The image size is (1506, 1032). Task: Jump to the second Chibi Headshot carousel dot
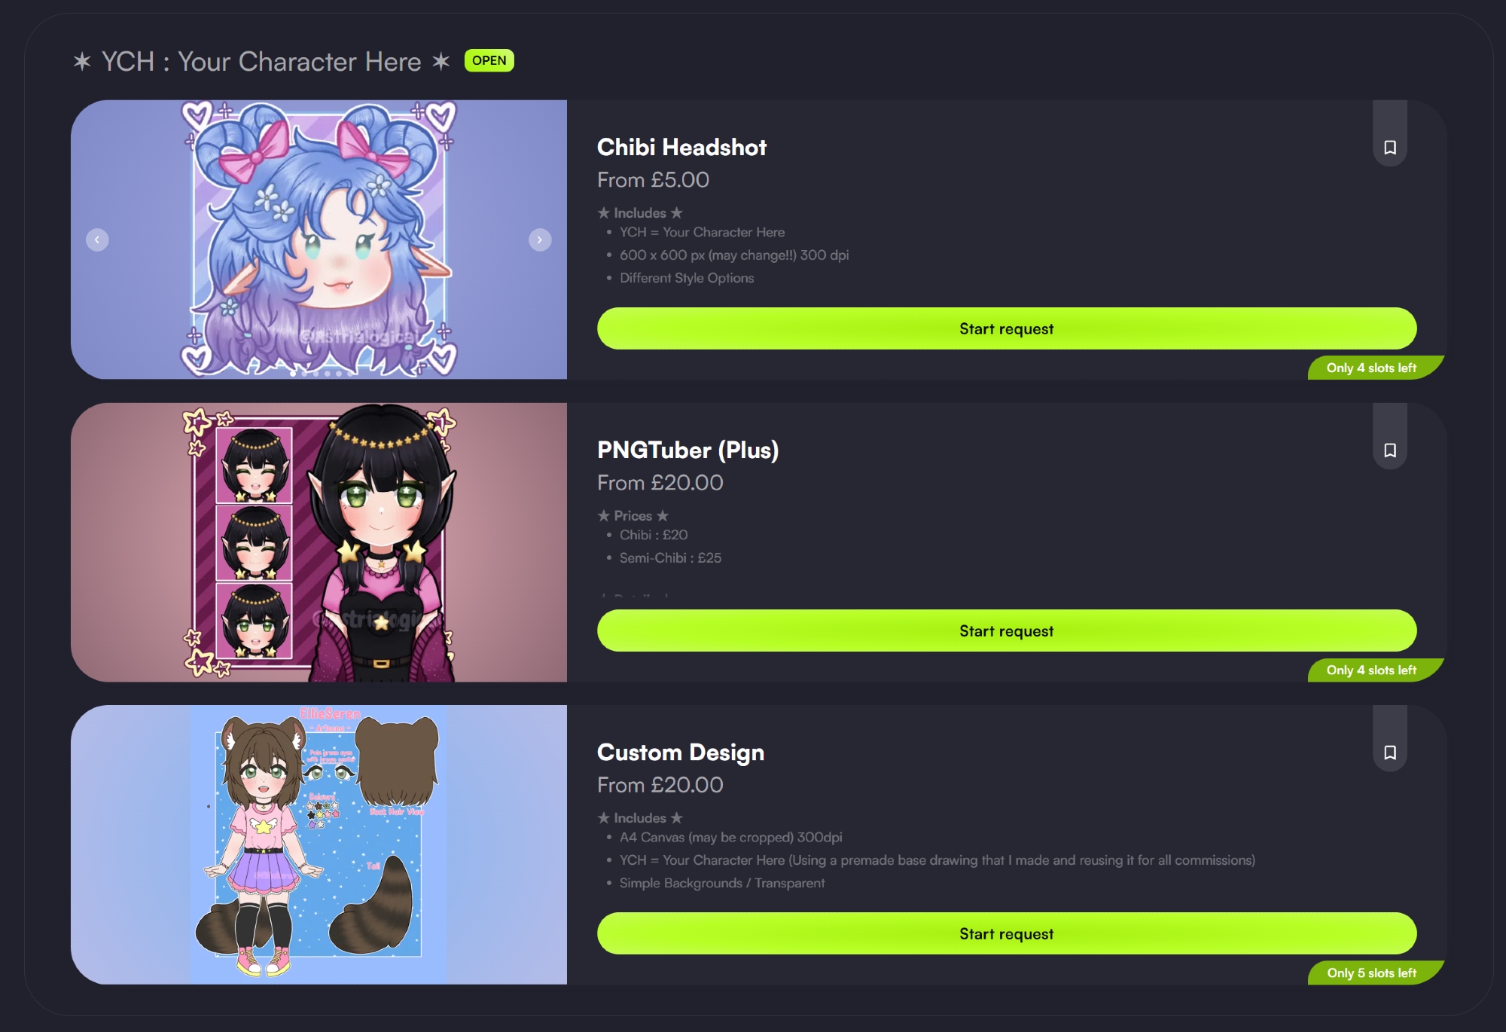click(304, 374)
